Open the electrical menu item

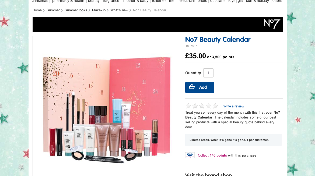(x=187, y=1)
